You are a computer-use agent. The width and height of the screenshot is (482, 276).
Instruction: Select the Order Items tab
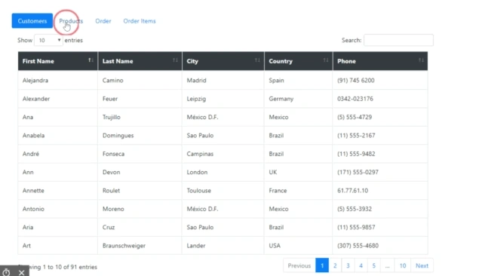(140, 21)
